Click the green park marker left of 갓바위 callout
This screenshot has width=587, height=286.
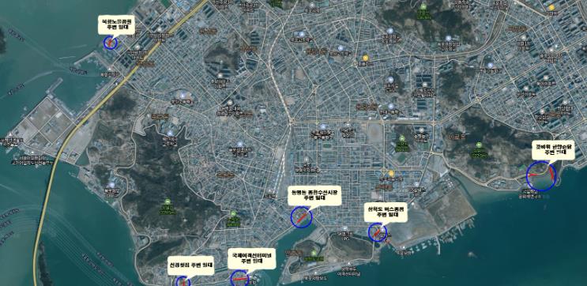[x=479, y=145]
